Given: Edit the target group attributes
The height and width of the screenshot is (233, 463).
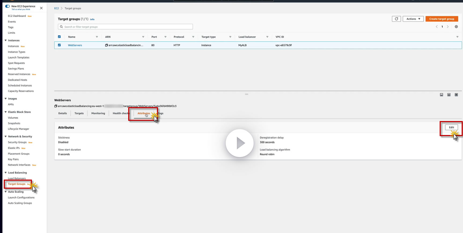Looking at the screenshot, I should [451, 128].
